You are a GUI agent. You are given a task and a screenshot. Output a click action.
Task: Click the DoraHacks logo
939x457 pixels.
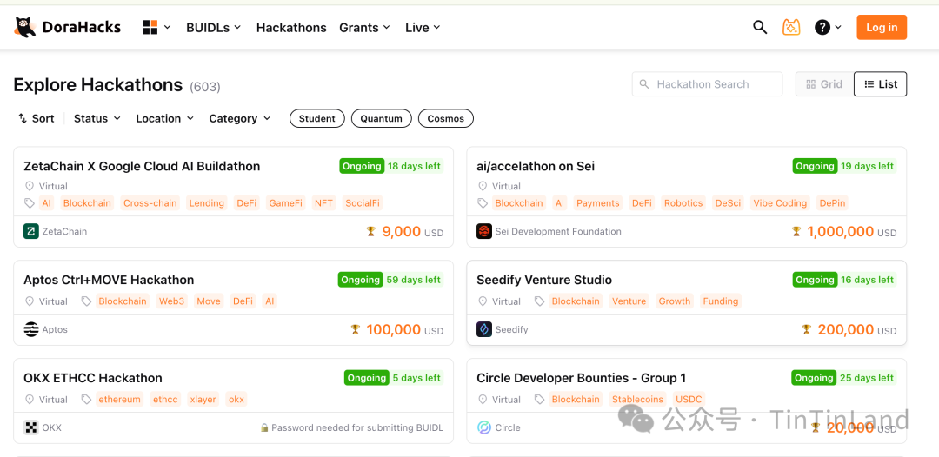pyautogui.click(x=67, y=28)
